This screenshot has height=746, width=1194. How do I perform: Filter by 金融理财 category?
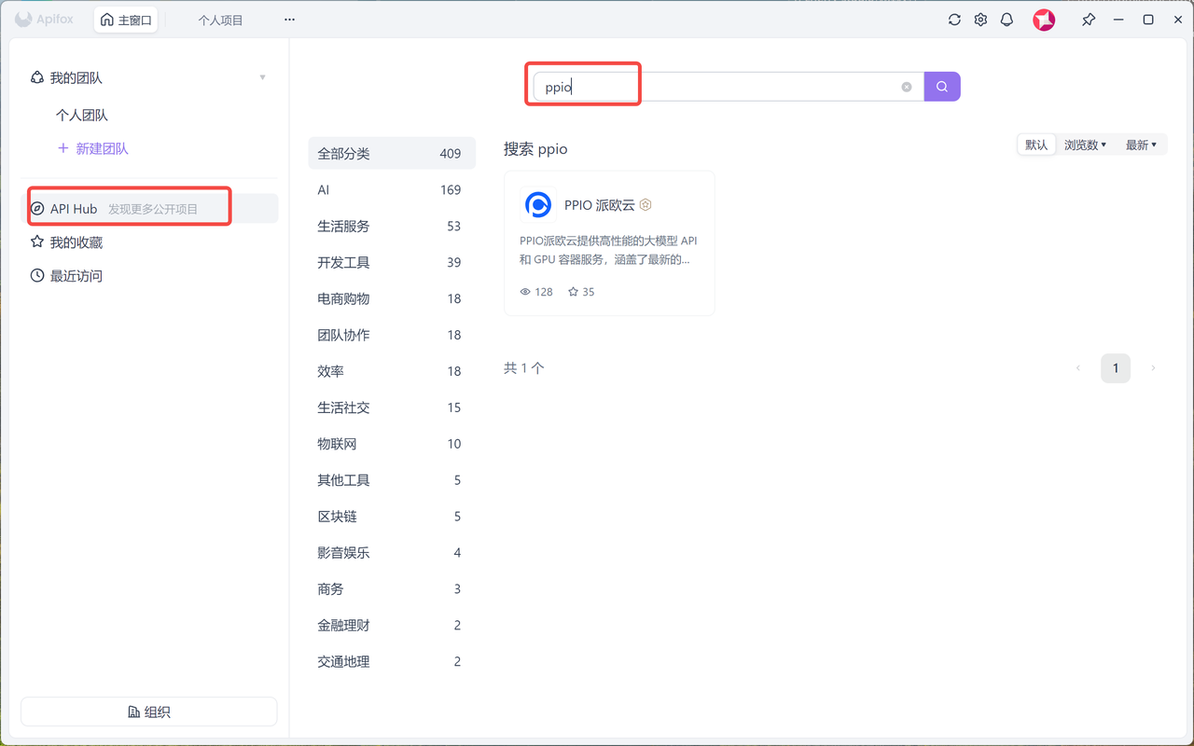pyautogui.click(x=392, y=626)
